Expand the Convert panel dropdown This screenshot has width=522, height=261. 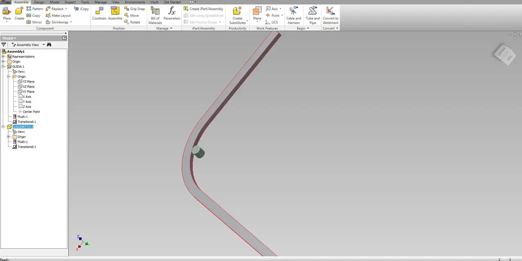(337, 29)
